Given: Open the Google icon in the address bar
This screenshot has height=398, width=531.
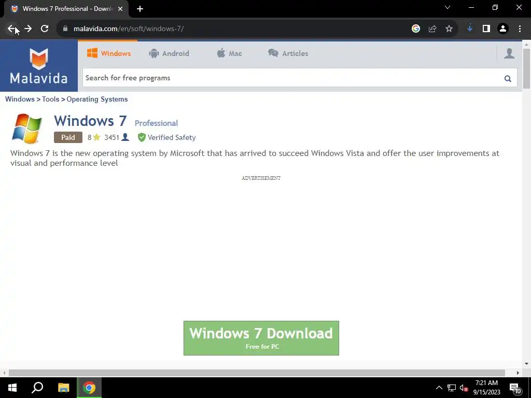Looking at the screenshot, I should coord(416,29).
